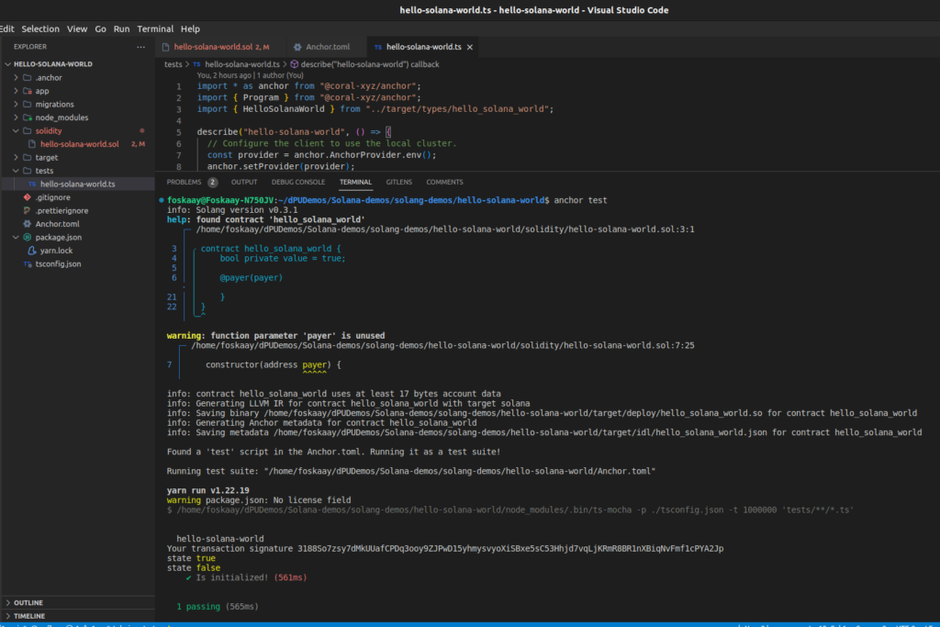Click the tests folder icon
The height and width of the screenshot is (627, 940).
coord(27,171)
